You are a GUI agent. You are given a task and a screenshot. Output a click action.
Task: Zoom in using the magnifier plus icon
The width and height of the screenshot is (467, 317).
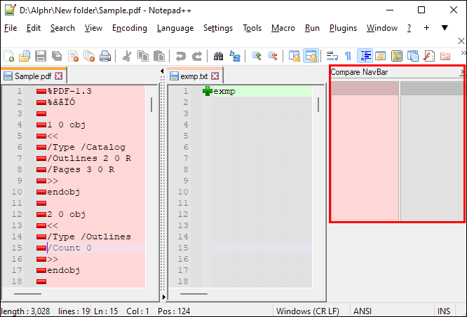tap(256, 56)
